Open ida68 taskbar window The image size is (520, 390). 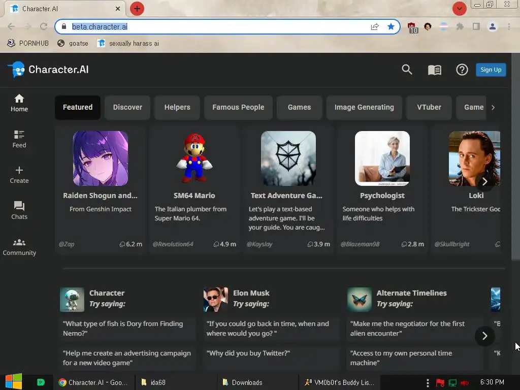[x=176, y=382]
